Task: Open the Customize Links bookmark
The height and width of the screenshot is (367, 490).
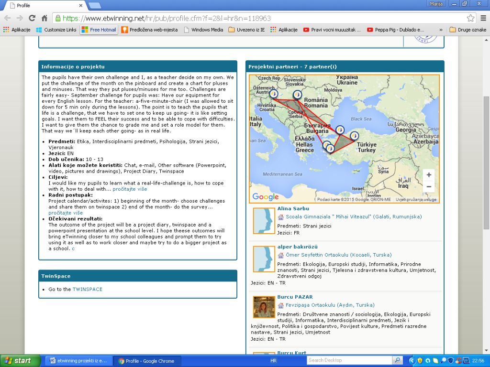Action: point(56,30)
